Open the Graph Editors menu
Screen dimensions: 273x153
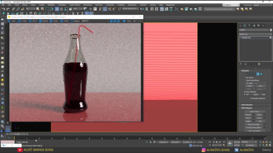point(75,5)
